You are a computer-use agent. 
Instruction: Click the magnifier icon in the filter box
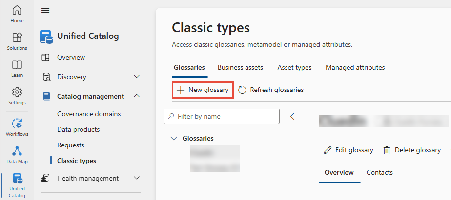point(171,116)
